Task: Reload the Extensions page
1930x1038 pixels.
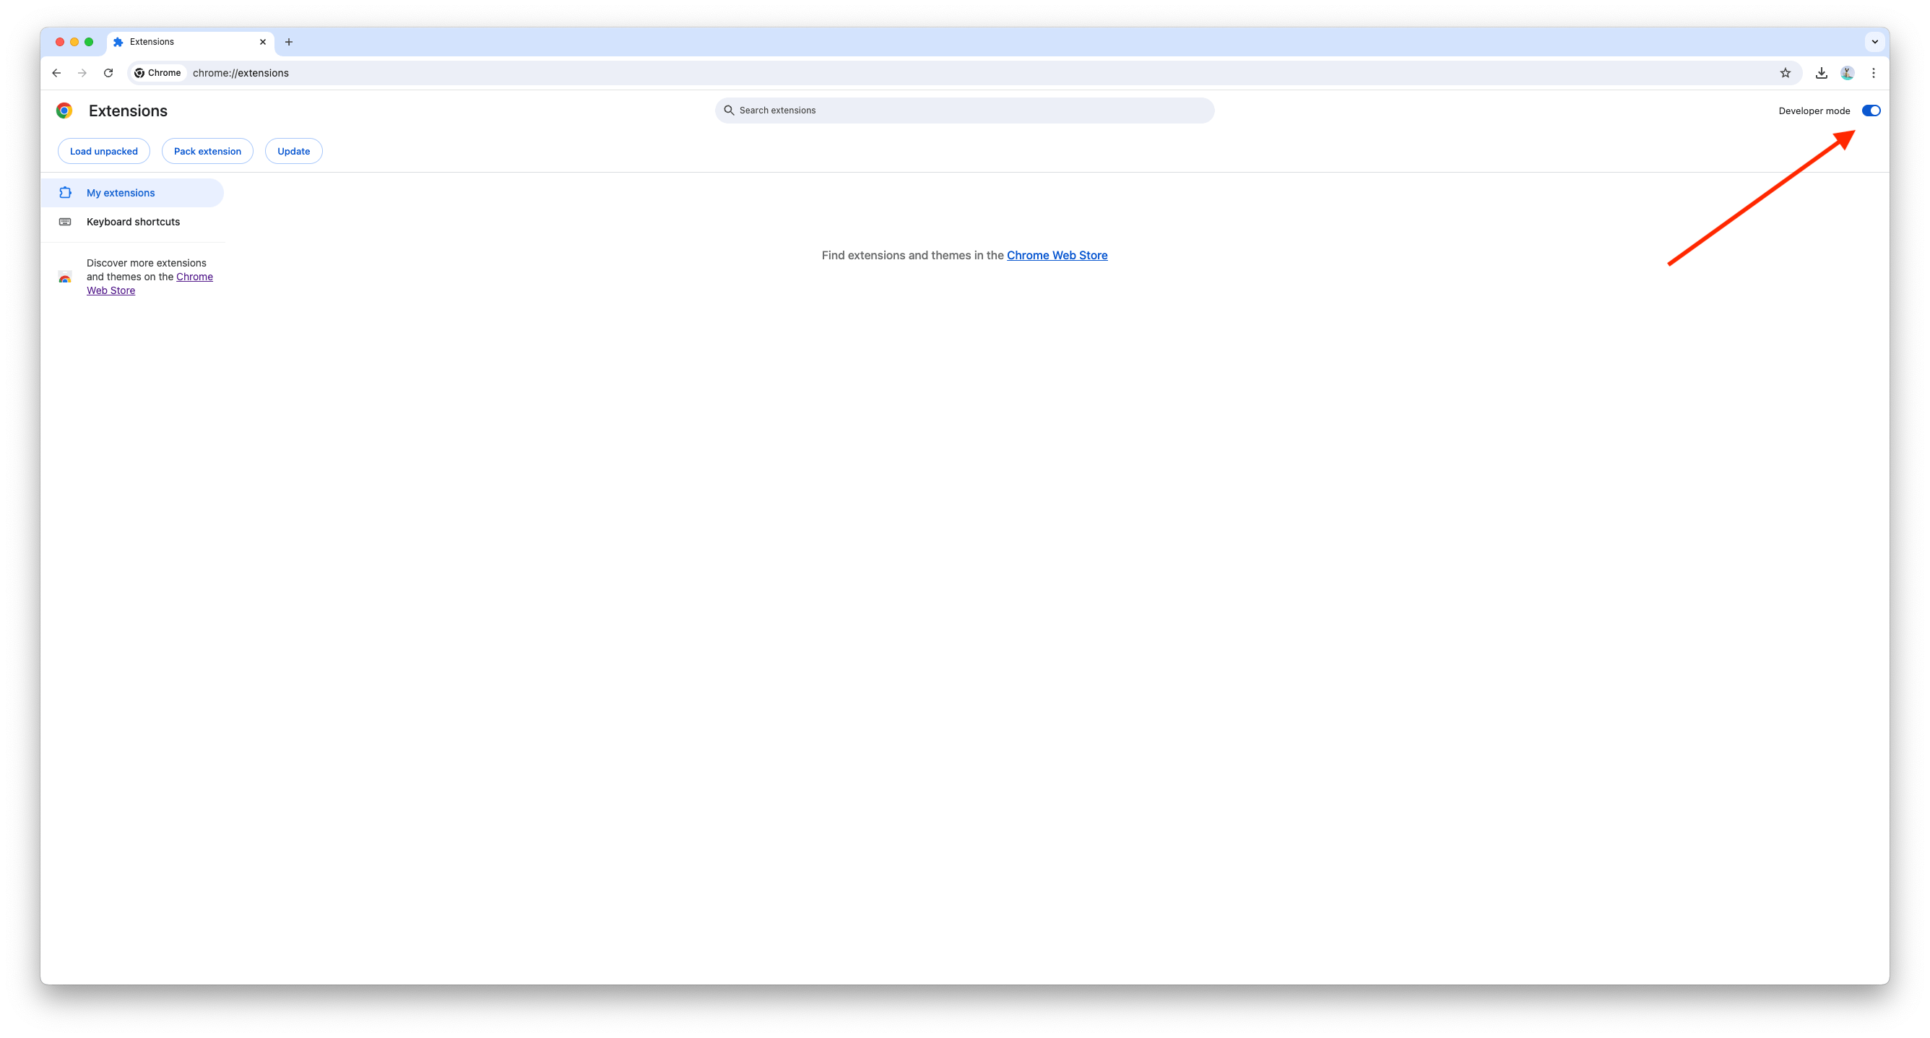Action: (x=108, y=73)
